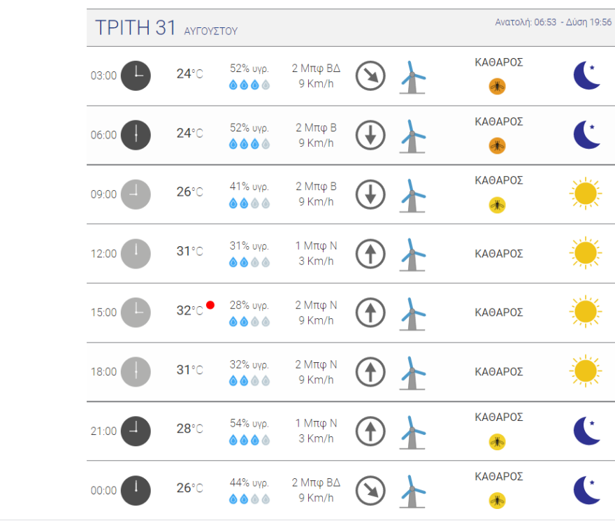The height and width of the screenshot is (523, 615).
Task: Click the south wind arrow at 18:00
Action: click(370, 371)
